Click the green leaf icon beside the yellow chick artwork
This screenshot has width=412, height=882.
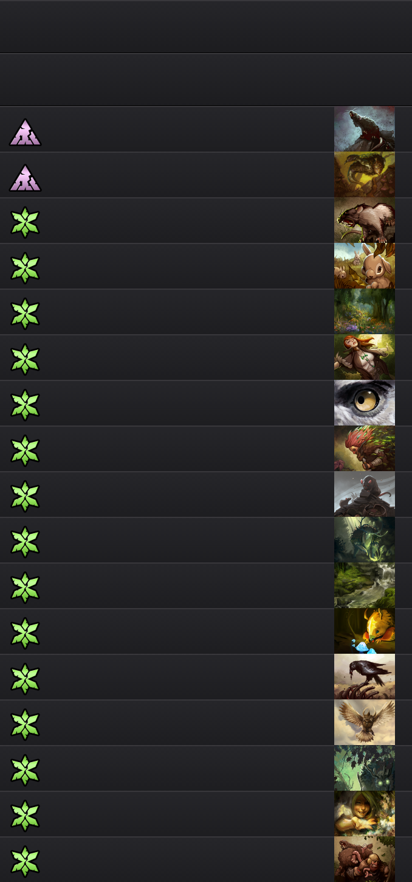pos(25,633)
